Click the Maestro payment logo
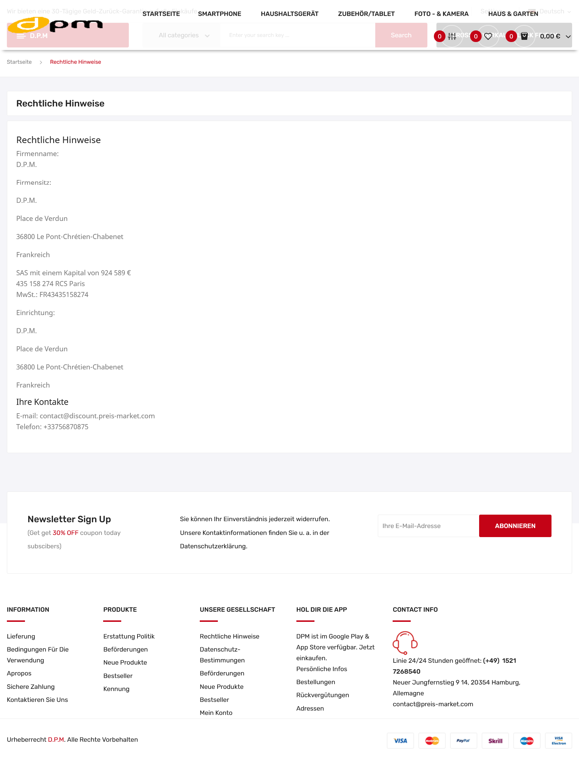 tap(527, 741)
